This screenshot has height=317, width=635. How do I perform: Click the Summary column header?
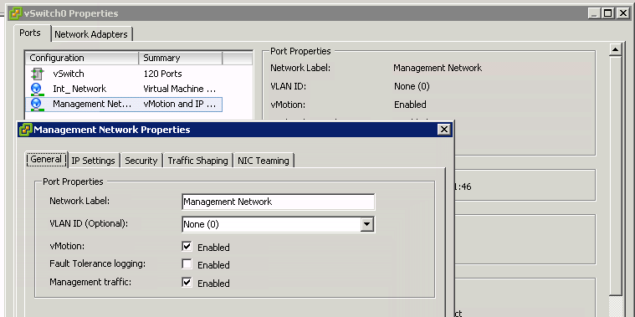tap(181, 58)
